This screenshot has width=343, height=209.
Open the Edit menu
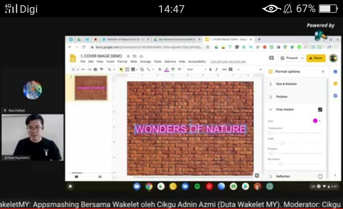(91, 62)
